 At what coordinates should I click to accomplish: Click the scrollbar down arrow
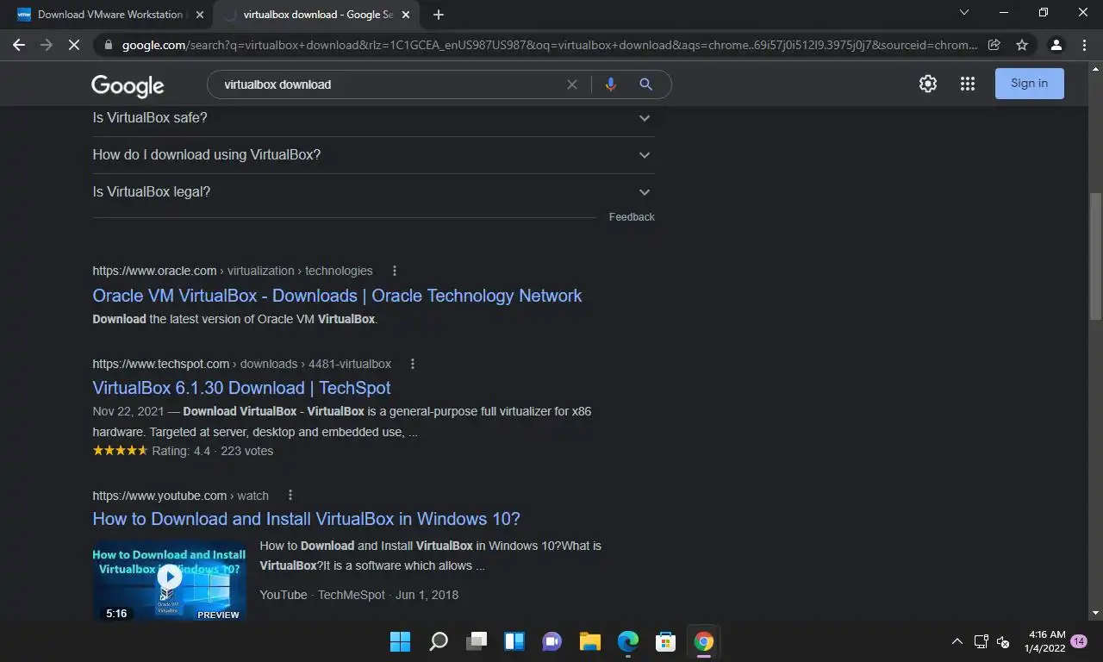coord(1096,614)
